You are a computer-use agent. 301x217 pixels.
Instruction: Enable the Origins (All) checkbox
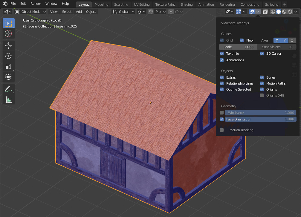pos(262,95)
